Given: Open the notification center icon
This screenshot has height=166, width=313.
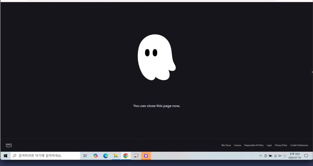Looking at the screenshot, I should click(x=306, y=156).
